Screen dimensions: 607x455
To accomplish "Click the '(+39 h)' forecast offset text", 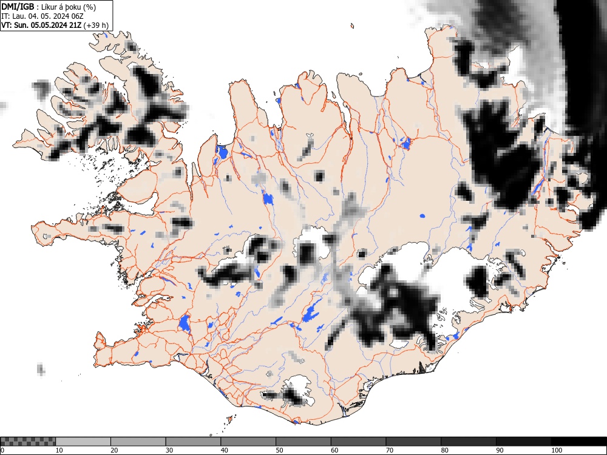I will pos(96,25).
